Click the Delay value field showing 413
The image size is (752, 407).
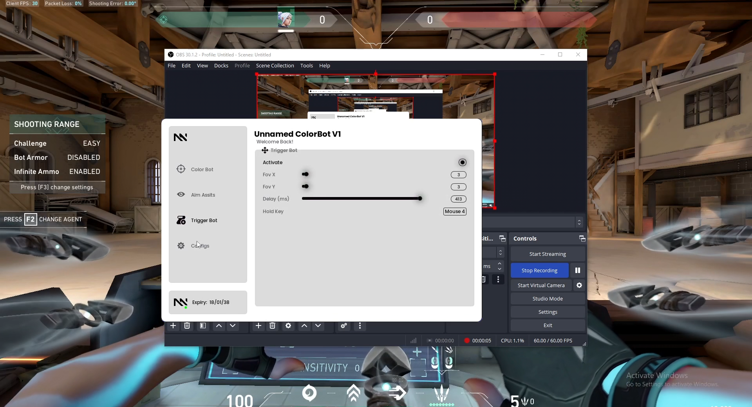click(459, 199)
